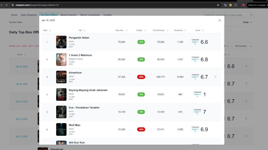
Task: Sort by Showtimes column
Action: (x=185, y=30)
